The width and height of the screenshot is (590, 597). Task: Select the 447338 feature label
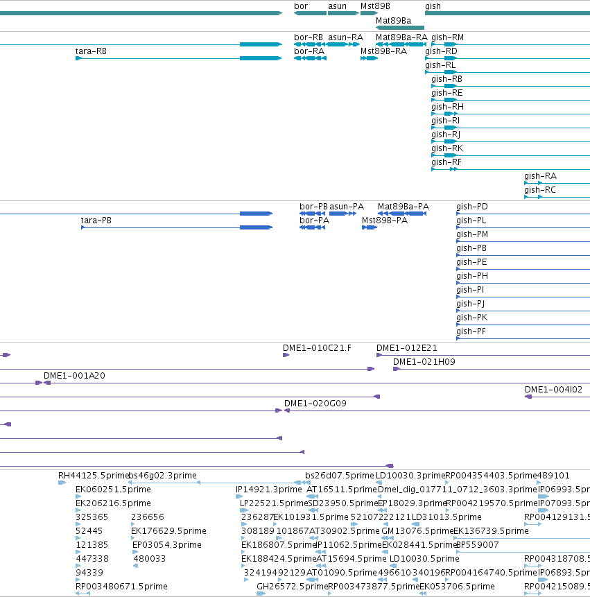[92, 559]
